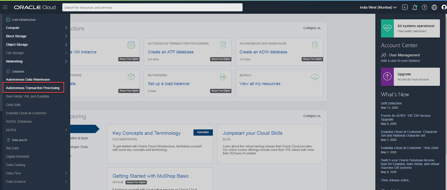Expand the Object Storage submenu arrow
The width and height of the screenshot is (447, 190).
click(66, 45)
